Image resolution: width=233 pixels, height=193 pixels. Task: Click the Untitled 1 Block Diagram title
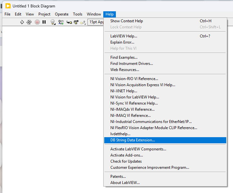coord(34,6)
